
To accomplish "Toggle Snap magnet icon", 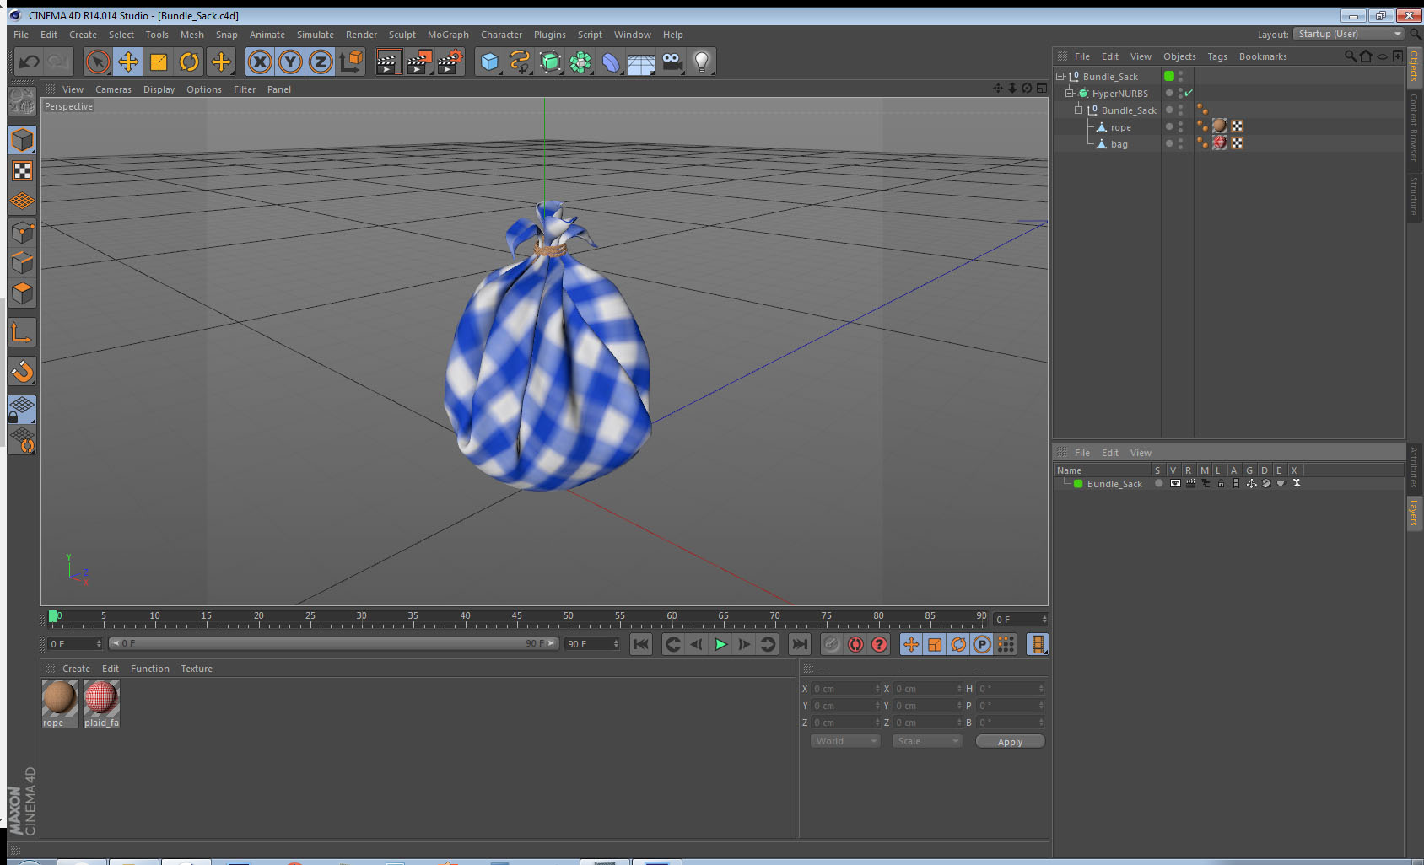I will (22, 371).
